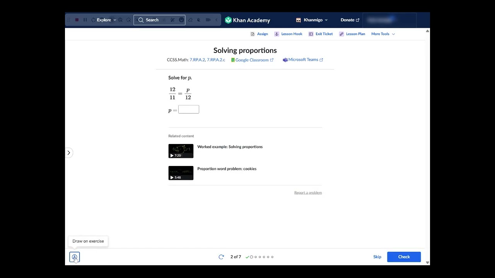Click the 'Proportion word problem: cookies' title

pyautogui.click(x=227, y=169)
